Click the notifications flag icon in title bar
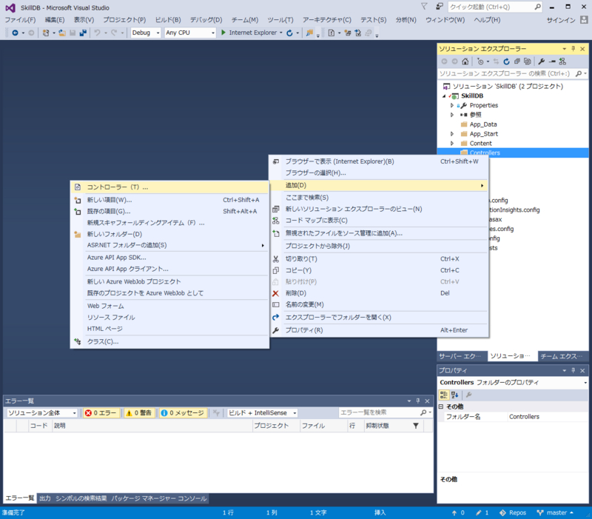The width and height of the screenshot is (592, 519). point(424,7)
